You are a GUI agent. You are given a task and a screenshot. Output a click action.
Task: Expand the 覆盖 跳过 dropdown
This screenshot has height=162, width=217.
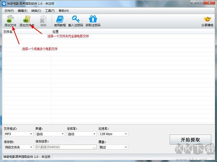(x=114, y=147)
